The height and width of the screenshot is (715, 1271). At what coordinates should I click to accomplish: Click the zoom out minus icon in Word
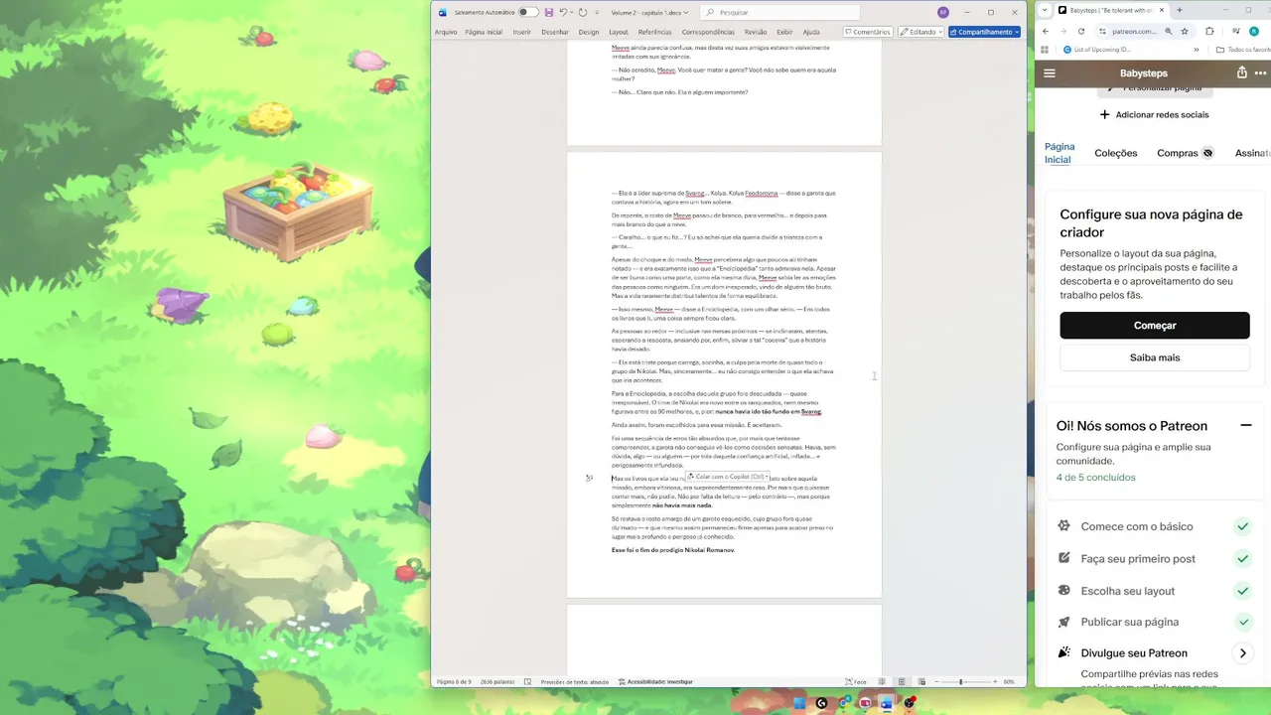click(x=936, y=682)
